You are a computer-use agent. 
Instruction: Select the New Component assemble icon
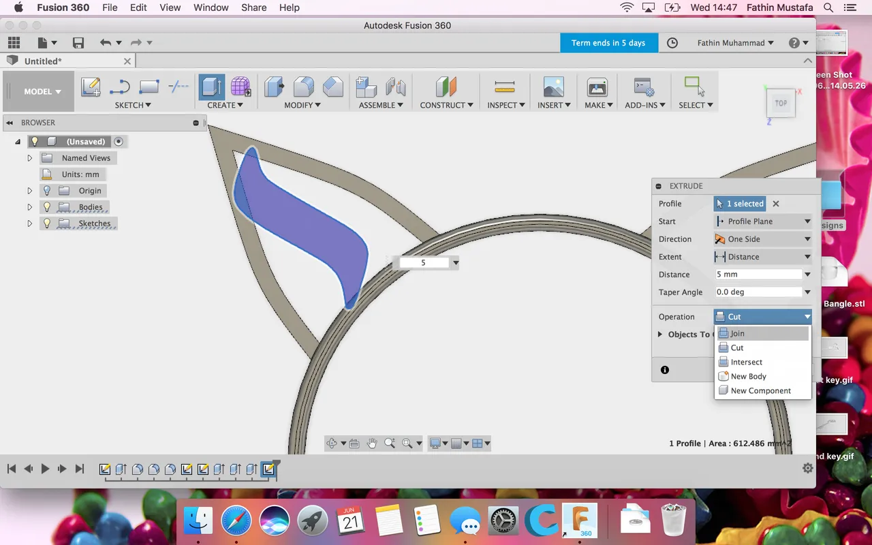tap(367, 87)
